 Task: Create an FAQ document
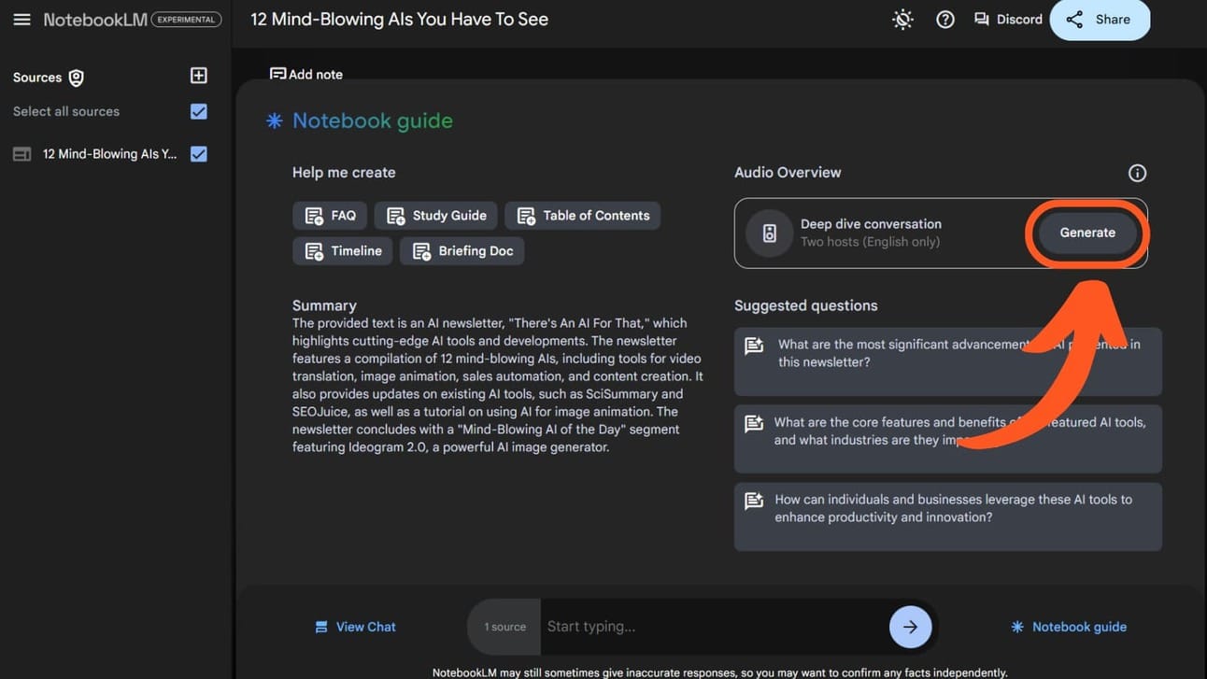(329, 216)
